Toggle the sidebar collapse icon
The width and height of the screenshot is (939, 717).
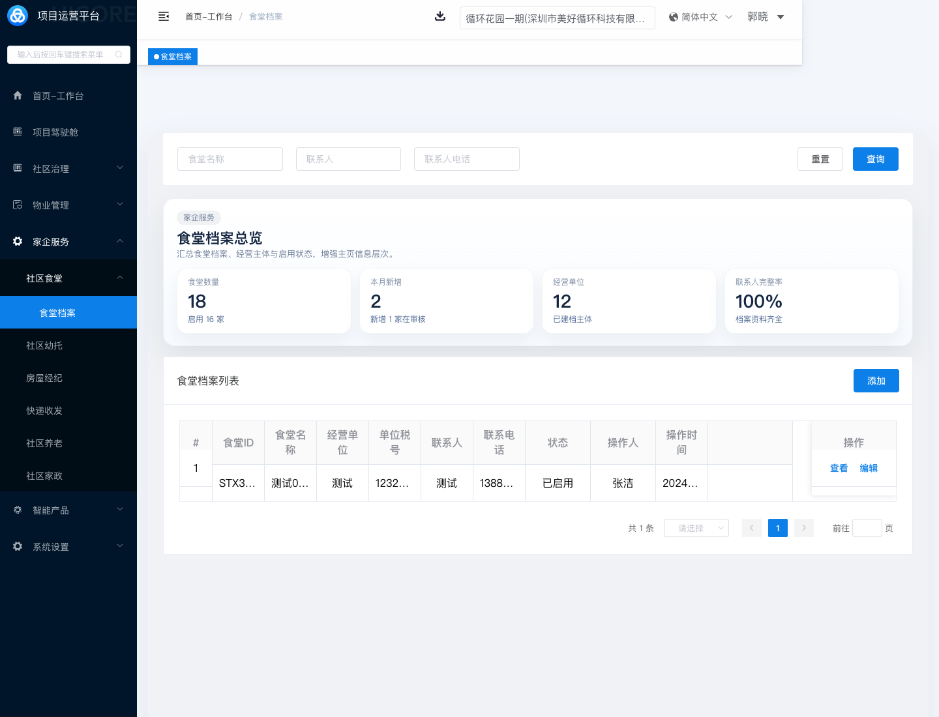[x=164, y=16]
